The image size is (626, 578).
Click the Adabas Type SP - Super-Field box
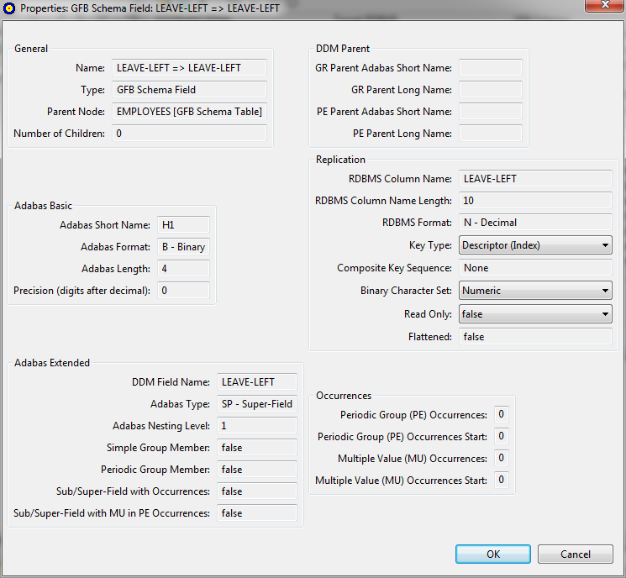pyautogui.click(x=257, y=404)
